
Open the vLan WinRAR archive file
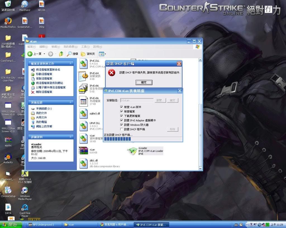tap(83, 151)
